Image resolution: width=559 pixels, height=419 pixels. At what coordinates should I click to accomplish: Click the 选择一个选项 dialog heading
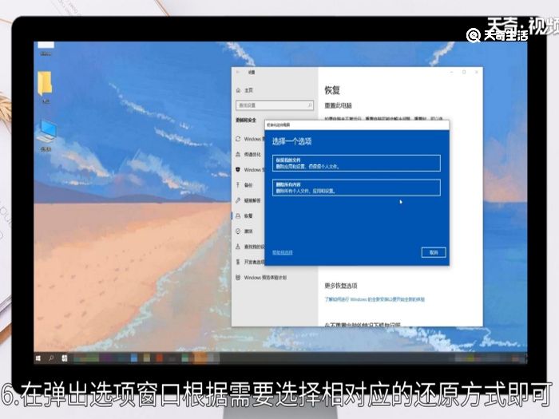(292, 141)
